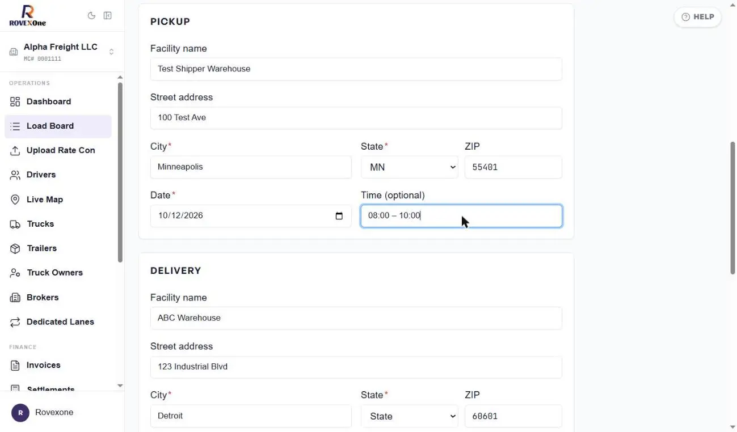The height and width of the screenshot is (432, 737).
Task: Click the Dashboard grid icon
Action: coord(15,102)
